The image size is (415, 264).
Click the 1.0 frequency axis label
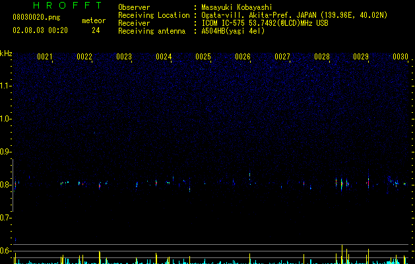coord(5,119)
